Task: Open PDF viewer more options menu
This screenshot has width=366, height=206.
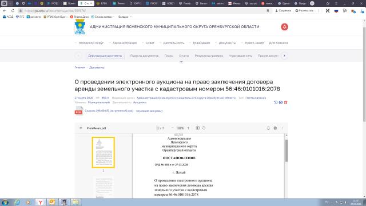Action: (x=282, y=128)
